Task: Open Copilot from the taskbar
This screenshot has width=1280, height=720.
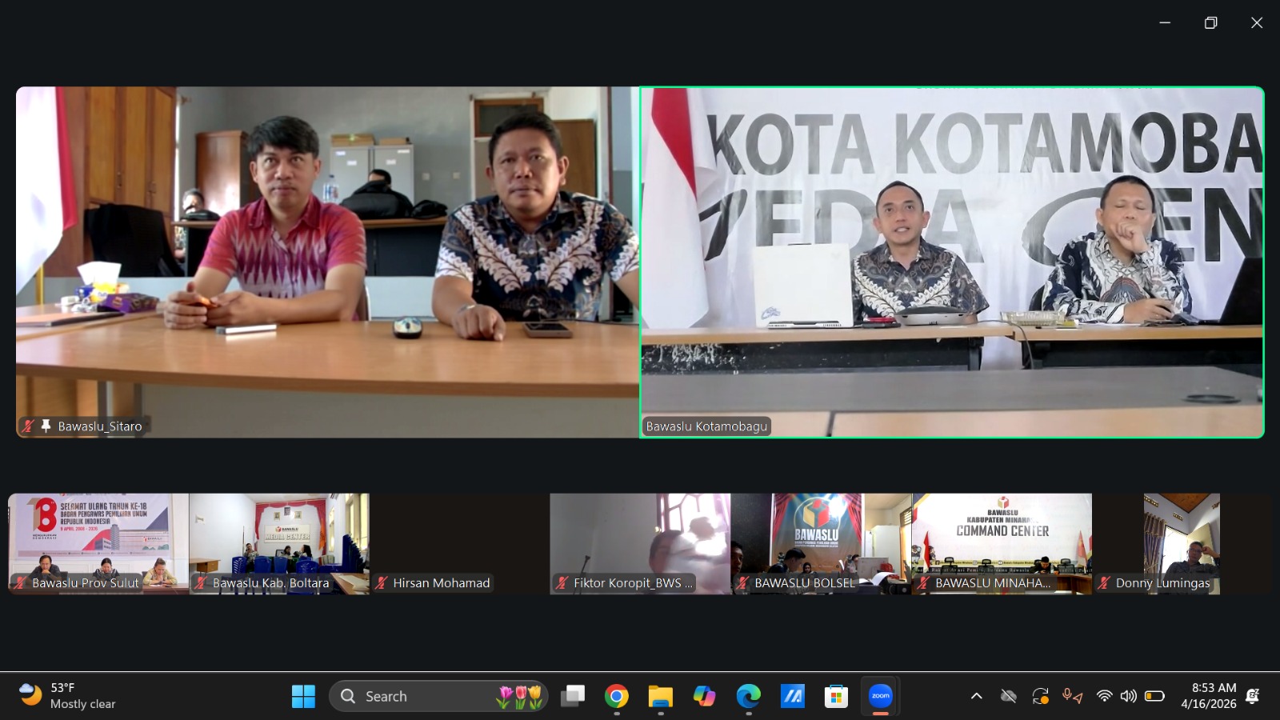Action: 703,696
